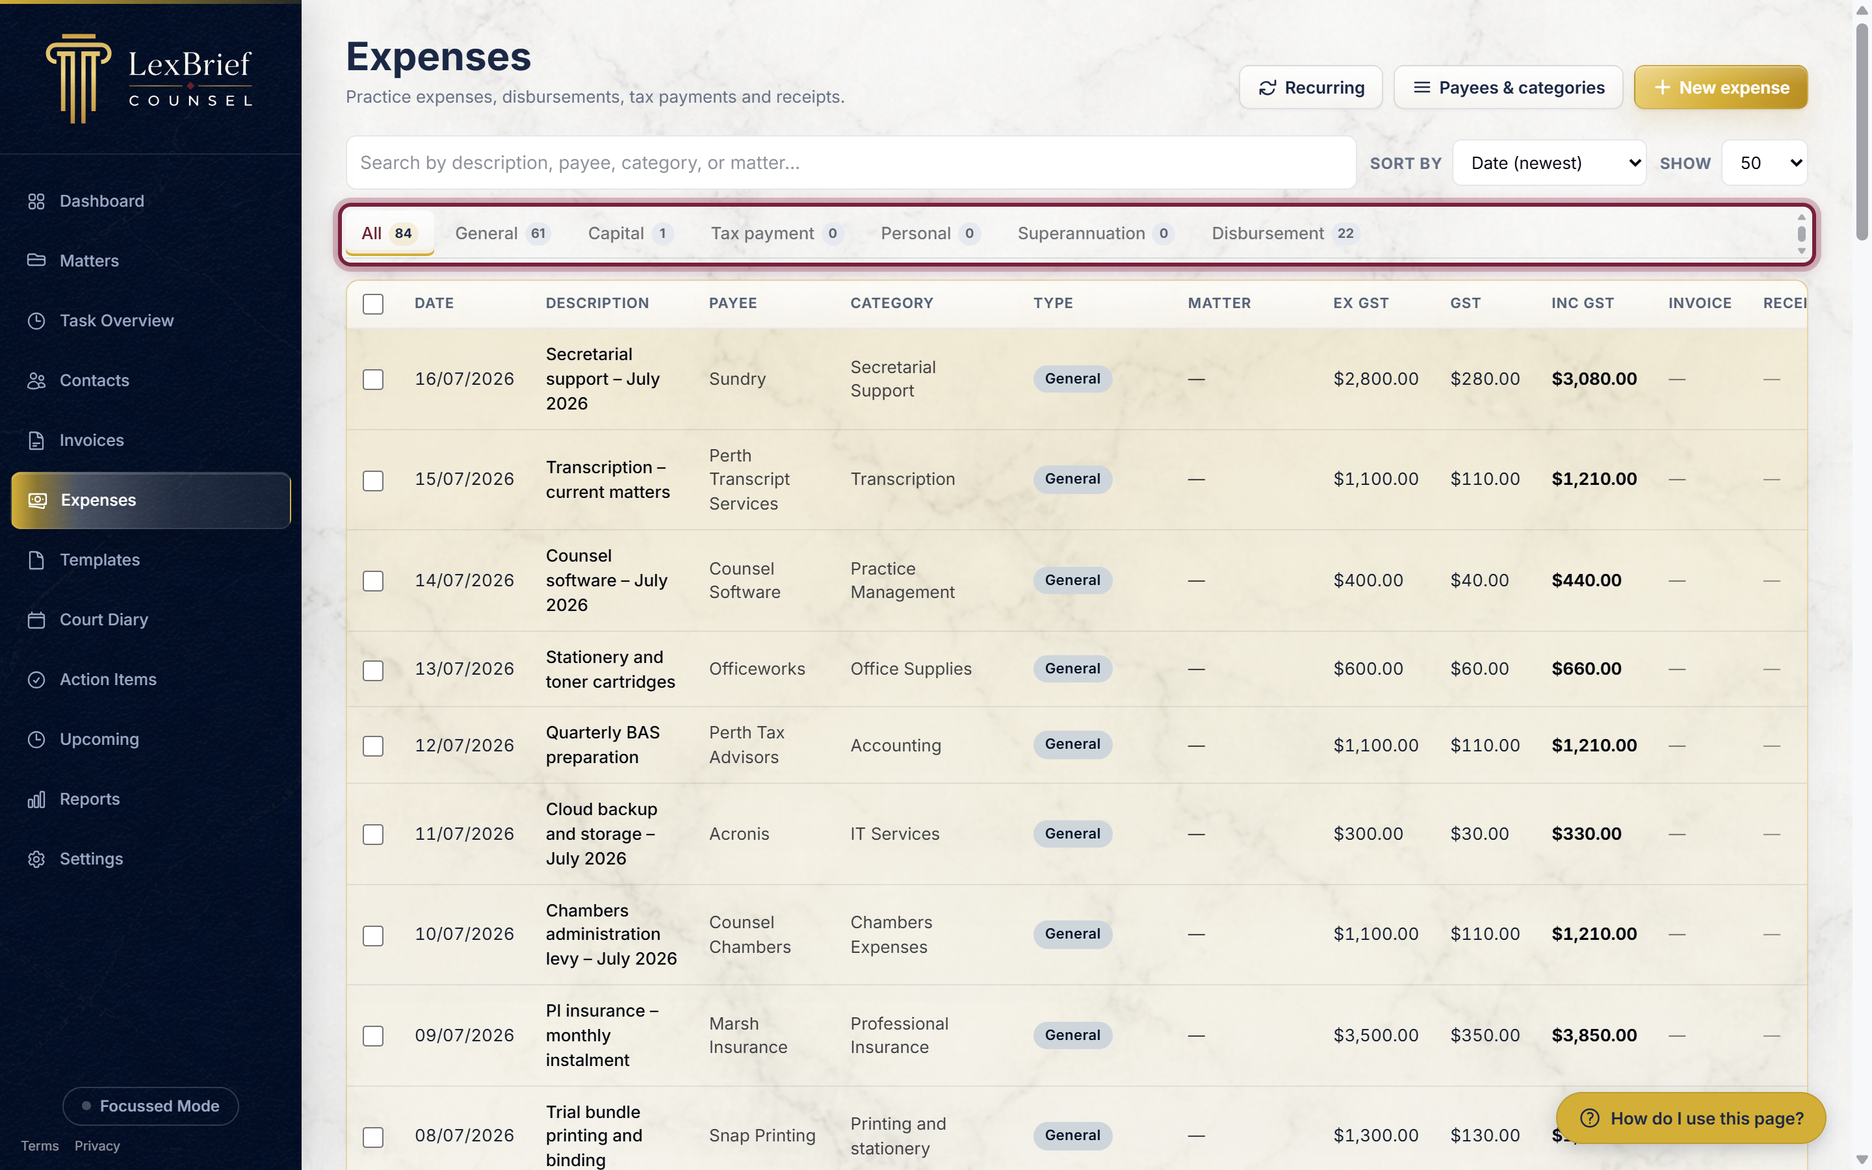1872x1170 pixels.
Task: Check the Secretarial support July 2026 row
Action: coord(373,379)
